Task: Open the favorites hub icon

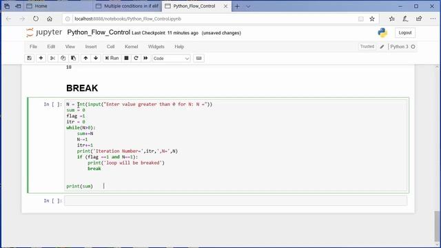Action: pos(392,19)
